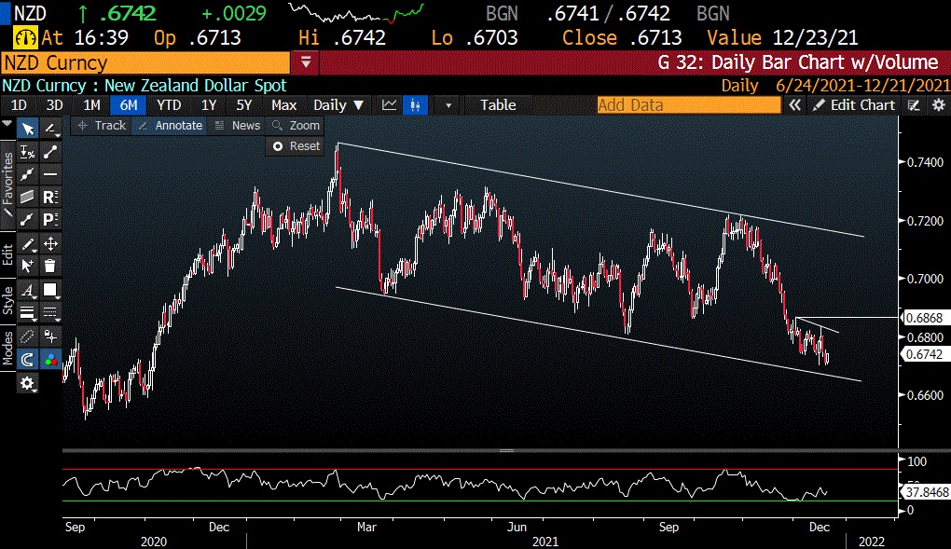Screen dimensions: 951x549
Task: Click the gear settings icon in top toolbar
Action: pos(938,105)
